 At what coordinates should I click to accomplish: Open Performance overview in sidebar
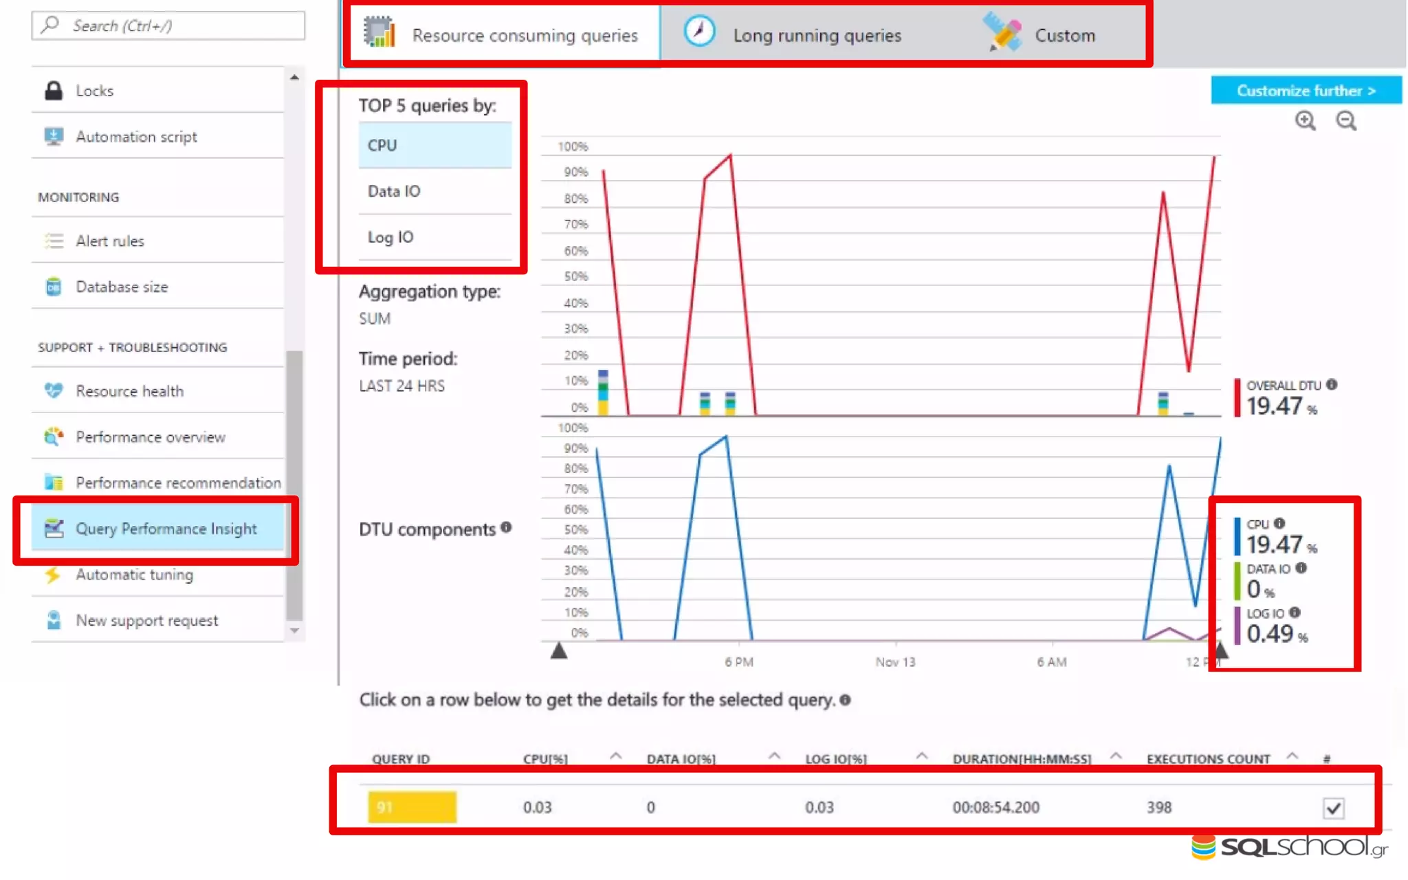click(150, 437)
